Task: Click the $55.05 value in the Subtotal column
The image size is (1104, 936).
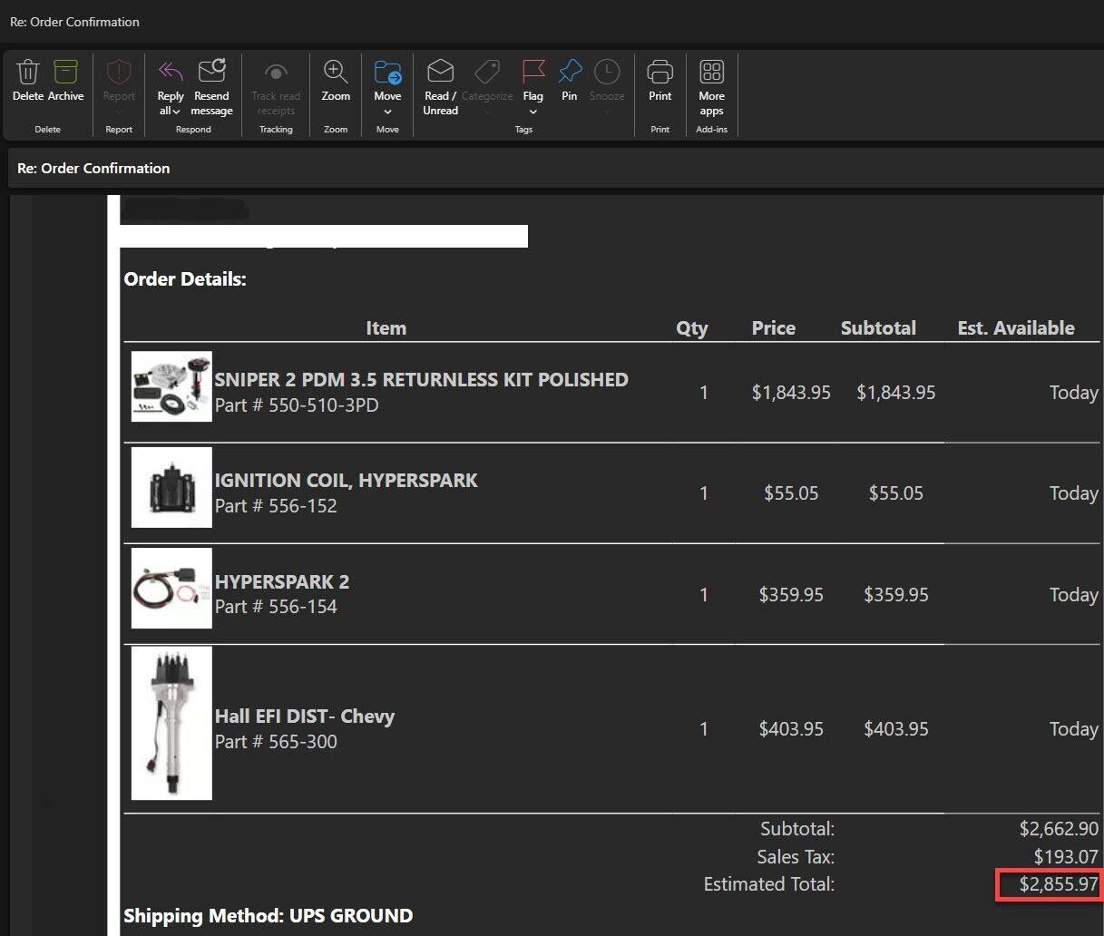Action: (x=896, y=493)
